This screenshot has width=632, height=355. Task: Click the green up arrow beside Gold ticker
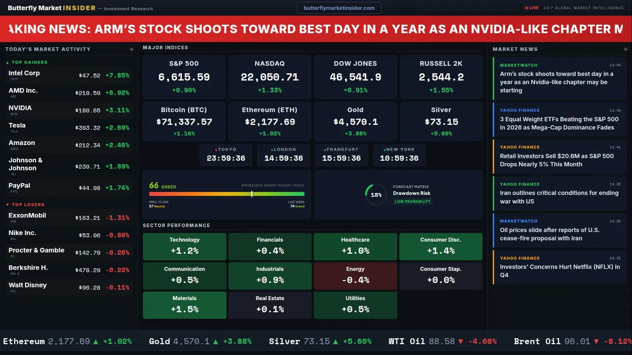pyautogui.click(x=217, y=341)
